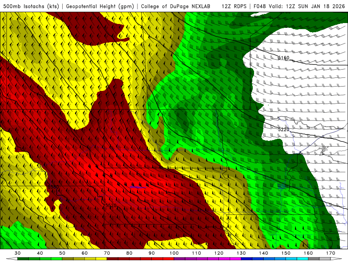Click the "12Z RDPS" model run label
The height and width of the screenshot is (261, 348).
(234, 6)
